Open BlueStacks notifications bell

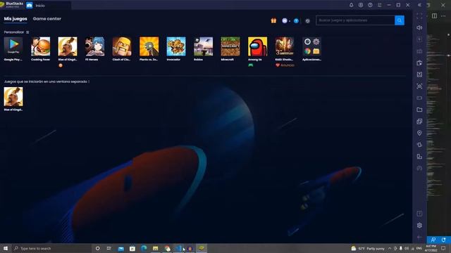point(351,5)
